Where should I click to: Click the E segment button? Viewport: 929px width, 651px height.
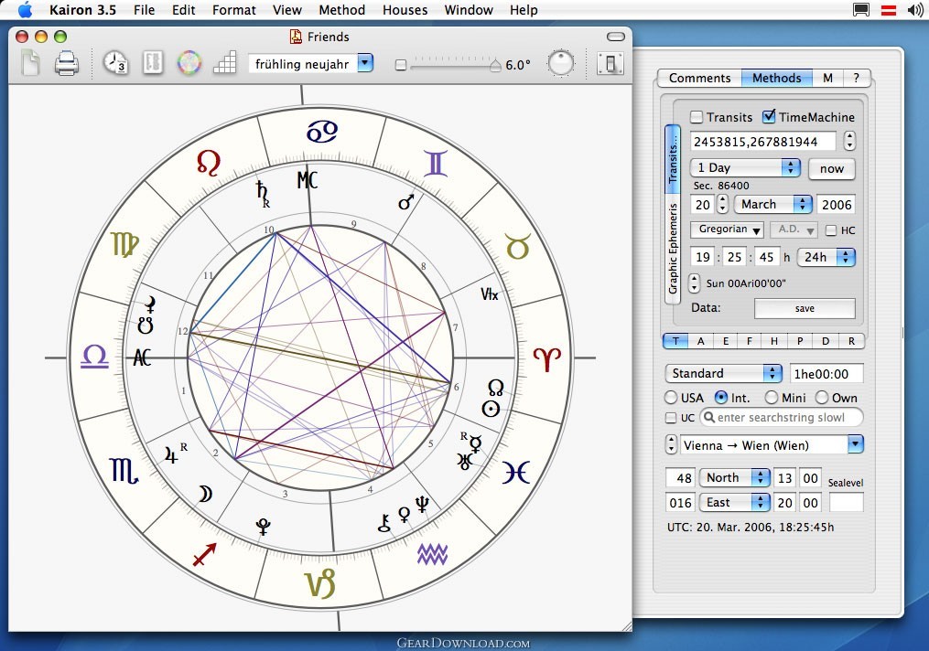click(726, 341)
